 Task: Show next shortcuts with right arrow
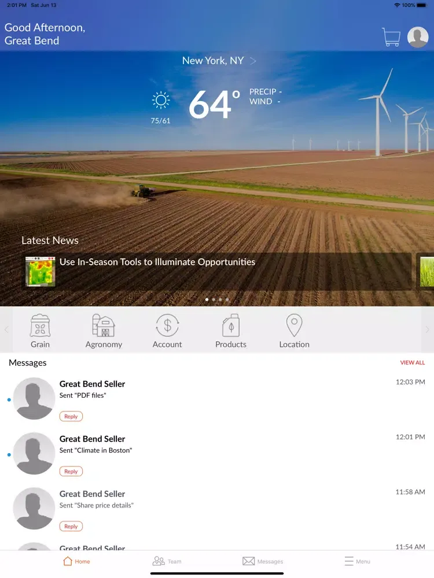(x=428, y=329)
